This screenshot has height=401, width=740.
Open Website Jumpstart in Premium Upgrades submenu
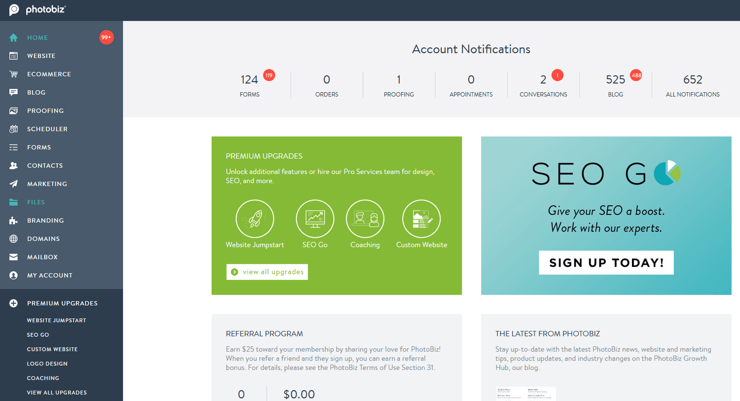(56, 321)
